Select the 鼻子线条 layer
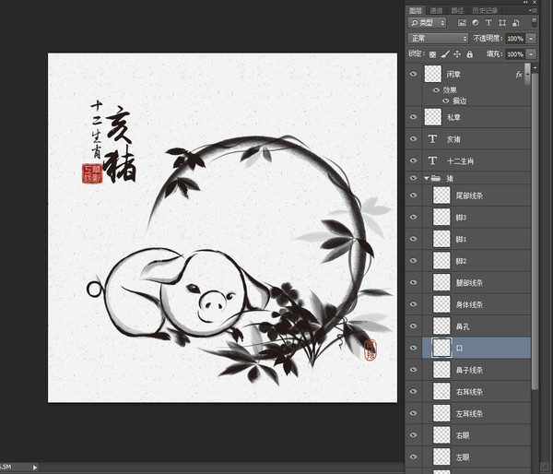This screenshot has width=553, height=474. click(477, 370)
